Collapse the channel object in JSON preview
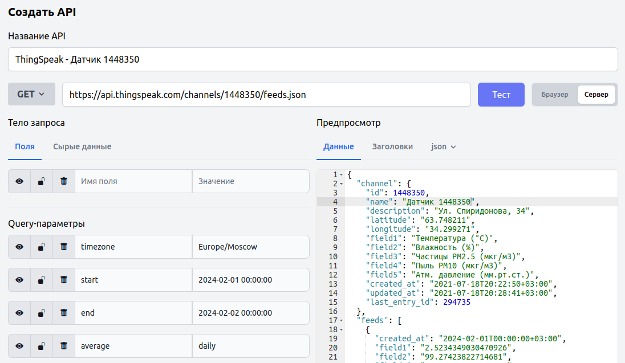 pyautogui.click(x=342, y=183)
